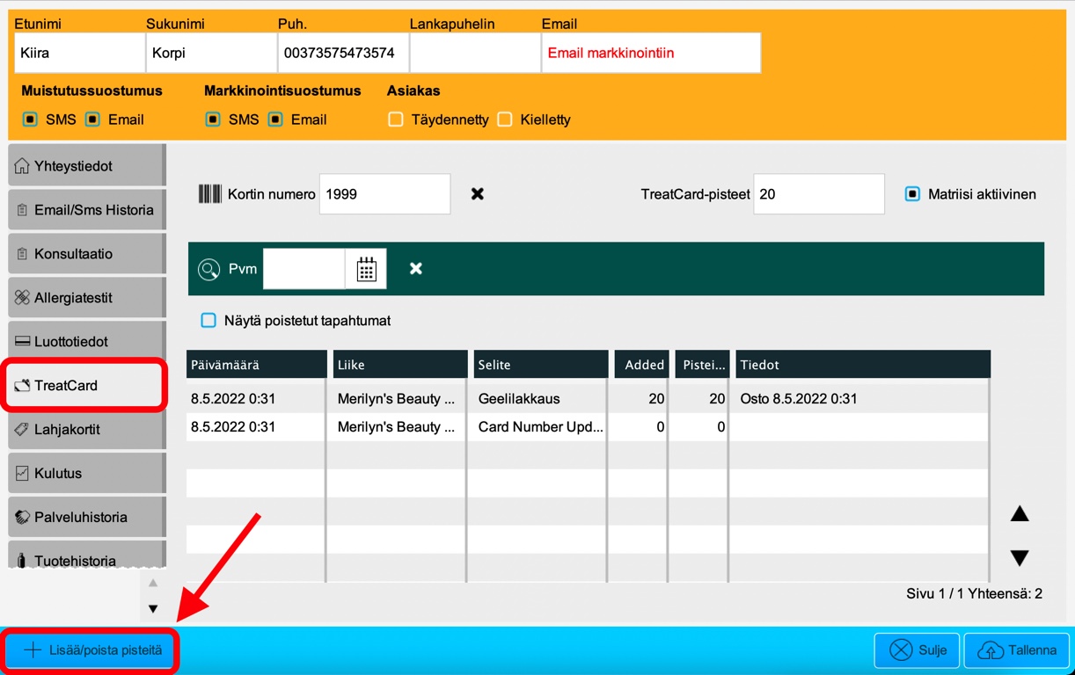Toggle Markkinointisuostumus SMS checkbox
This screenshot has width=1075, height=675.
(x=213, y=120)
